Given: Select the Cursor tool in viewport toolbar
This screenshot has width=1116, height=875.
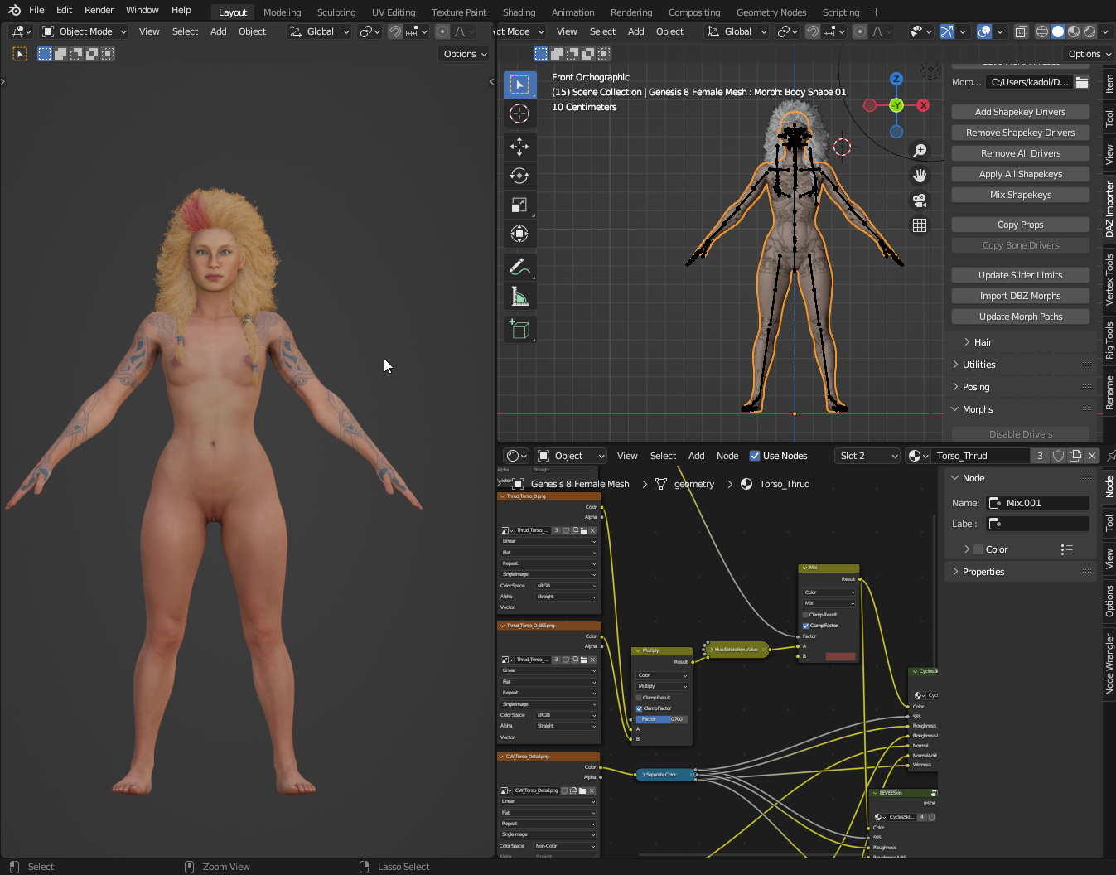Looking at the screenshot, I should click(x=519, y=114).
